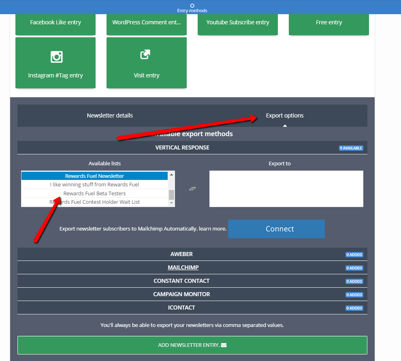Add an Instagram #Tag entry

pyautogui.click(x=55, y=63)
